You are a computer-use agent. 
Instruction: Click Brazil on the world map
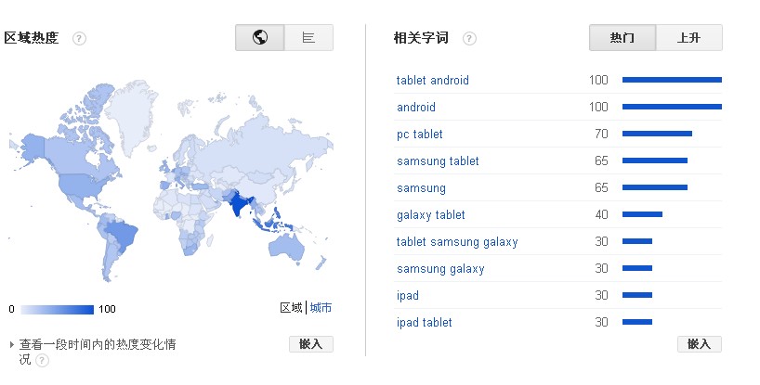(122, 236)
